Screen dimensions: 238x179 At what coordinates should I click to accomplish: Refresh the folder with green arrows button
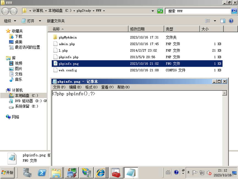pos(160,11)
